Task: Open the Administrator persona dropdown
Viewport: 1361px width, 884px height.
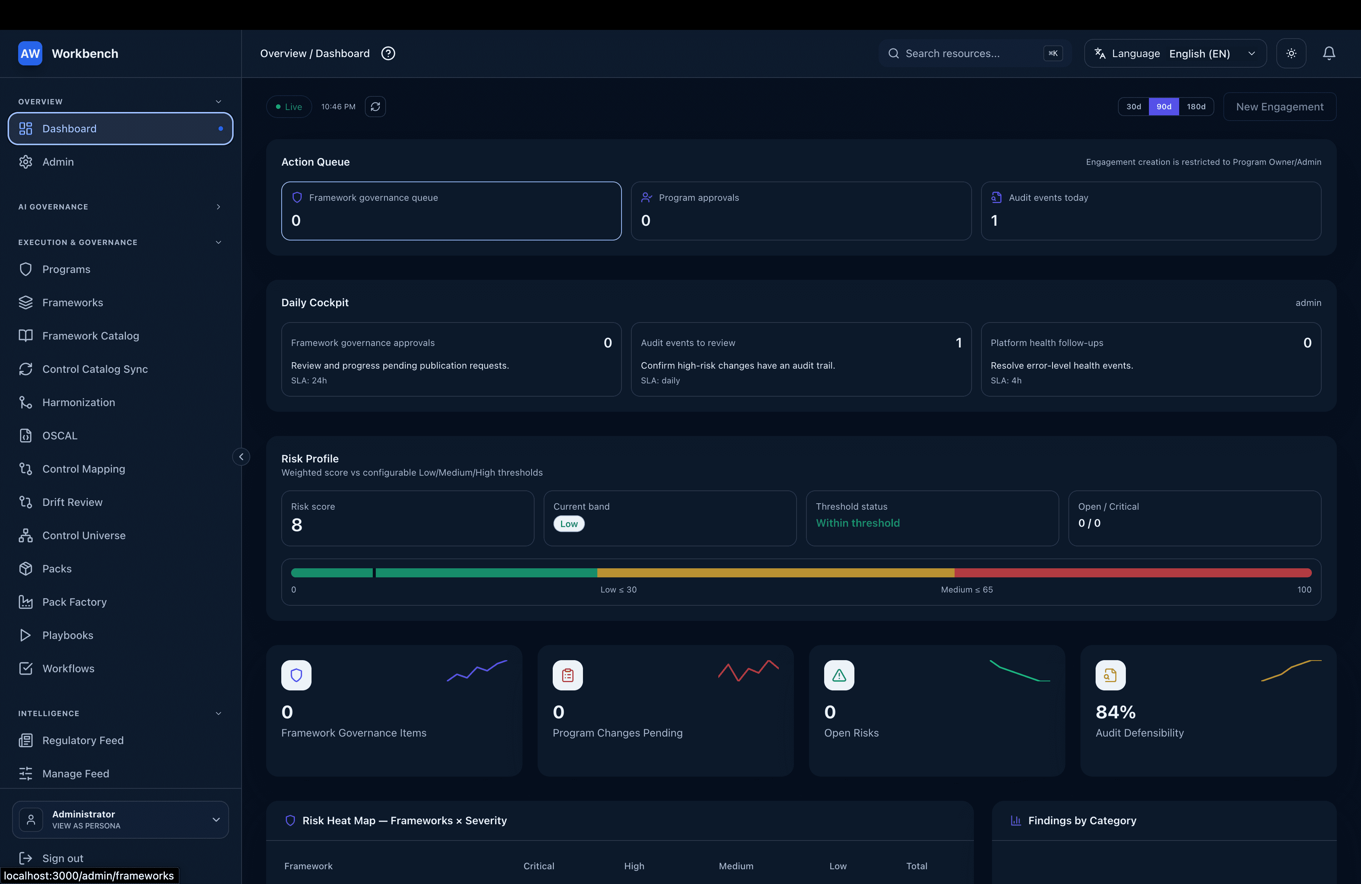Action: click(x=121, y=819)
